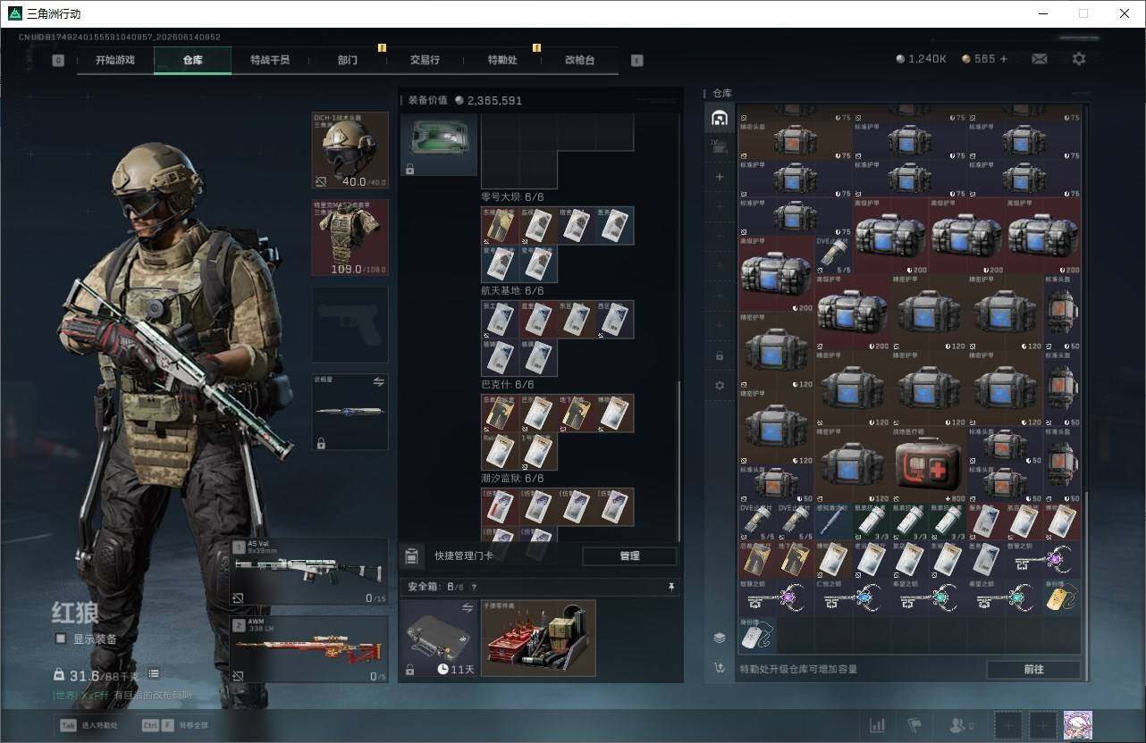1146x743 pixels.
Task: Click the player avatar in bottom right
Action: click(1078, 725)
